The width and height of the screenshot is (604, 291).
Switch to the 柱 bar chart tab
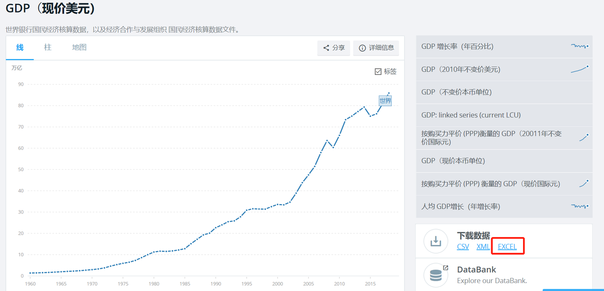[x=48, y=47]
